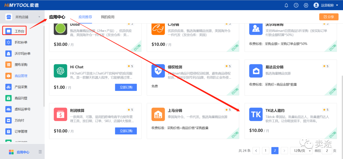Click the 商品管理 sidebar icon
This screenshot has height=159, width=343.
(9, 76)
